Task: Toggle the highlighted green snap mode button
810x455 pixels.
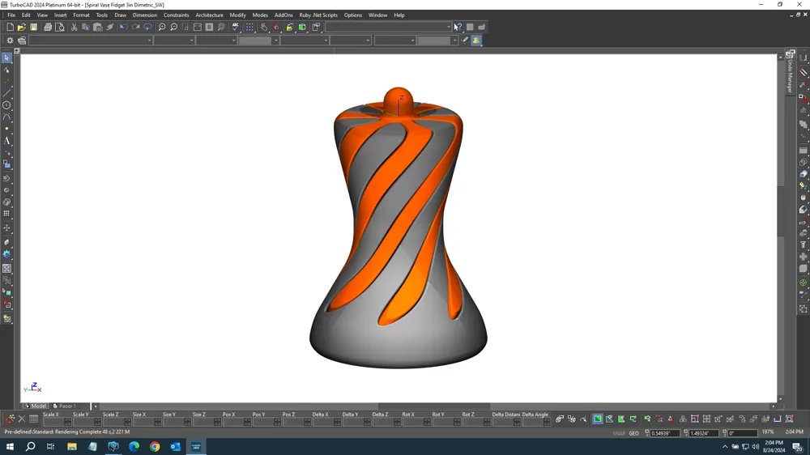Action: (x=597, y=419)
